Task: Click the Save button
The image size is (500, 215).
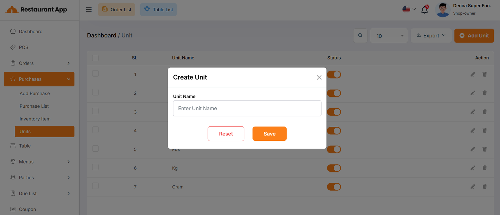Action: click(x=269, y=134)
